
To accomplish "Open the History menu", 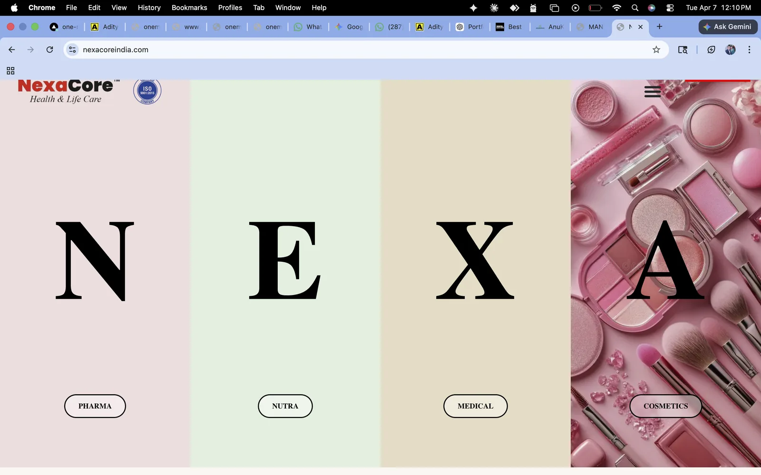I will tap(149, 8).
